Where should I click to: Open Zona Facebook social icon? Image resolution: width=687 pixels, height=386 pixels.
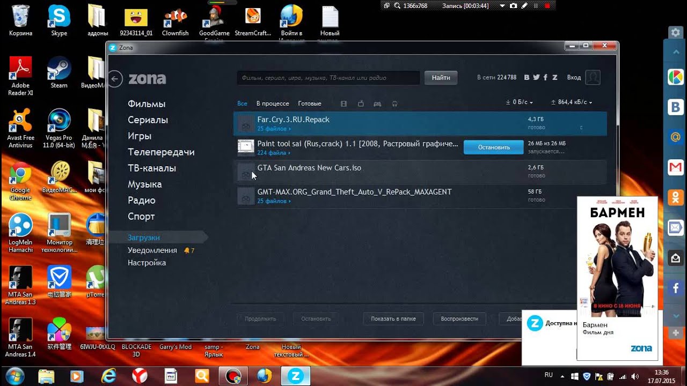pos(545,77)
